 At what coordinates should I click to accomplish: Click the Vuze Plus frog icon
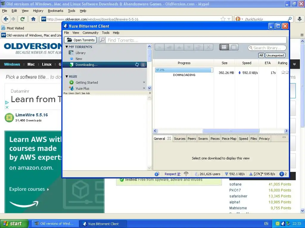71,88
